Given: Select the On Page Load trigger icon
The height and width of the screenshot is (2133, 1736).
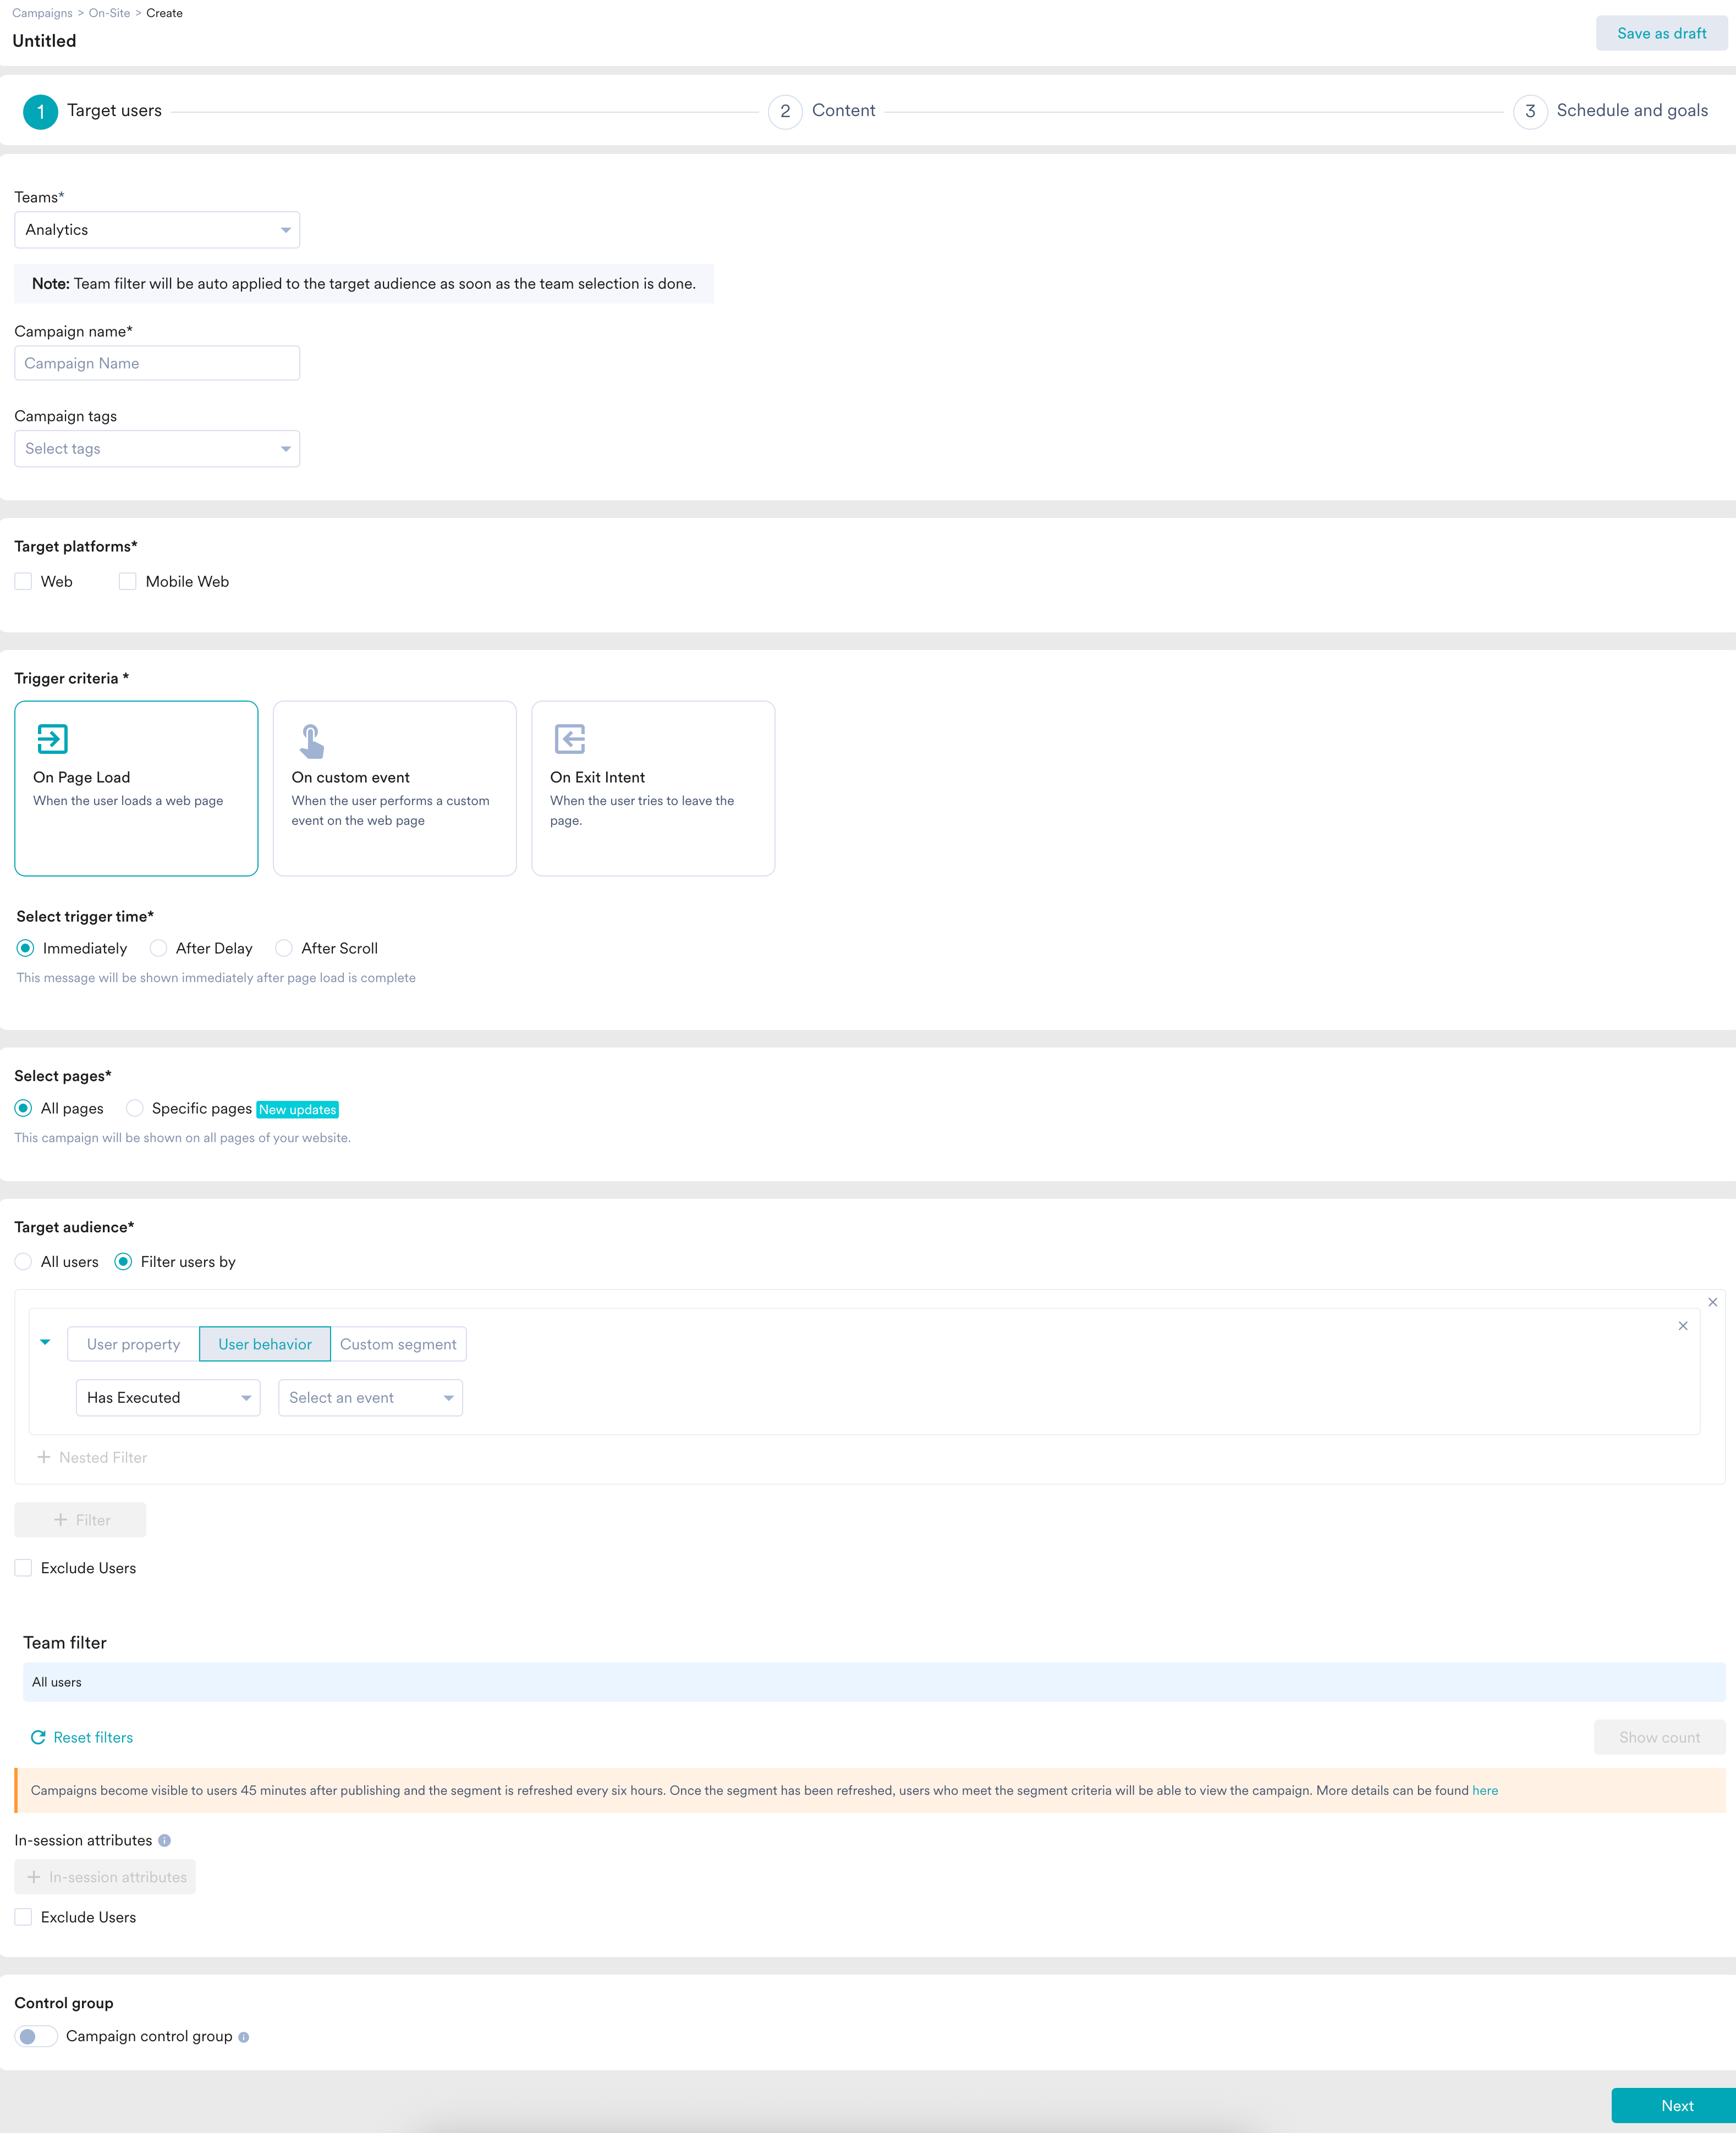Looking at the screenshot, I should 52,738.
